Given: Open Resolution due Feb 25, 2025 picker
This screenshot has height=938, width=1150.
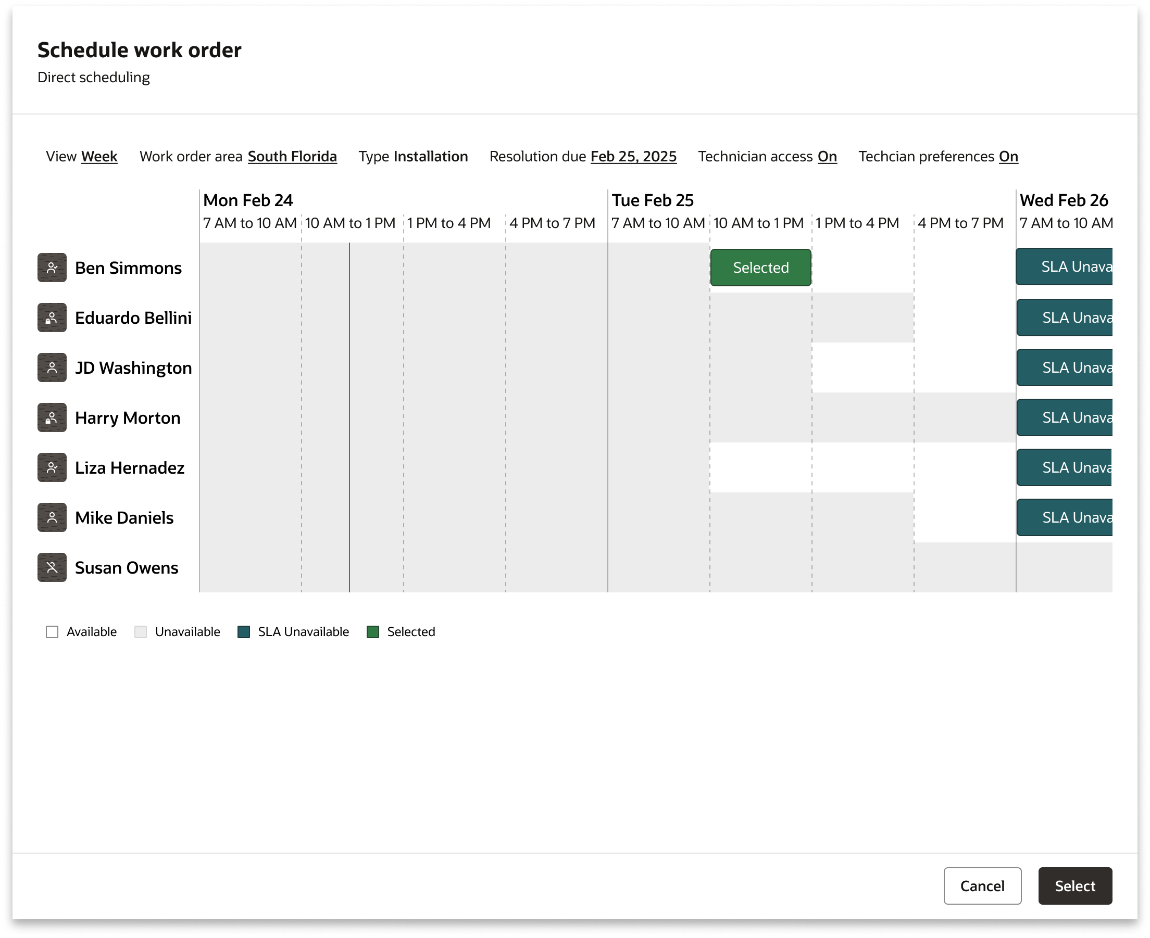Looking at the screenshot, I should (633, 157).
